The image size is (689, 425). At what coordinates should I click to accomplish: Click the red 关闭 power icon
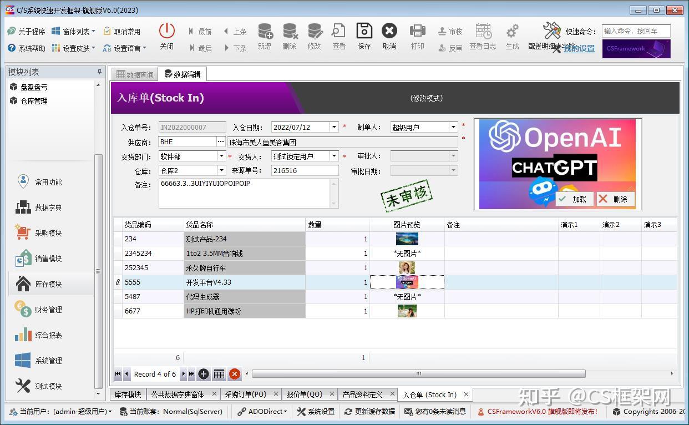point(166,32)
